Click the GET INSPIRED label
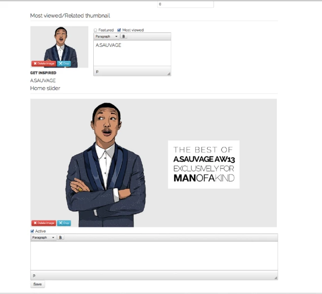322x294 pixels. (43, 73)
